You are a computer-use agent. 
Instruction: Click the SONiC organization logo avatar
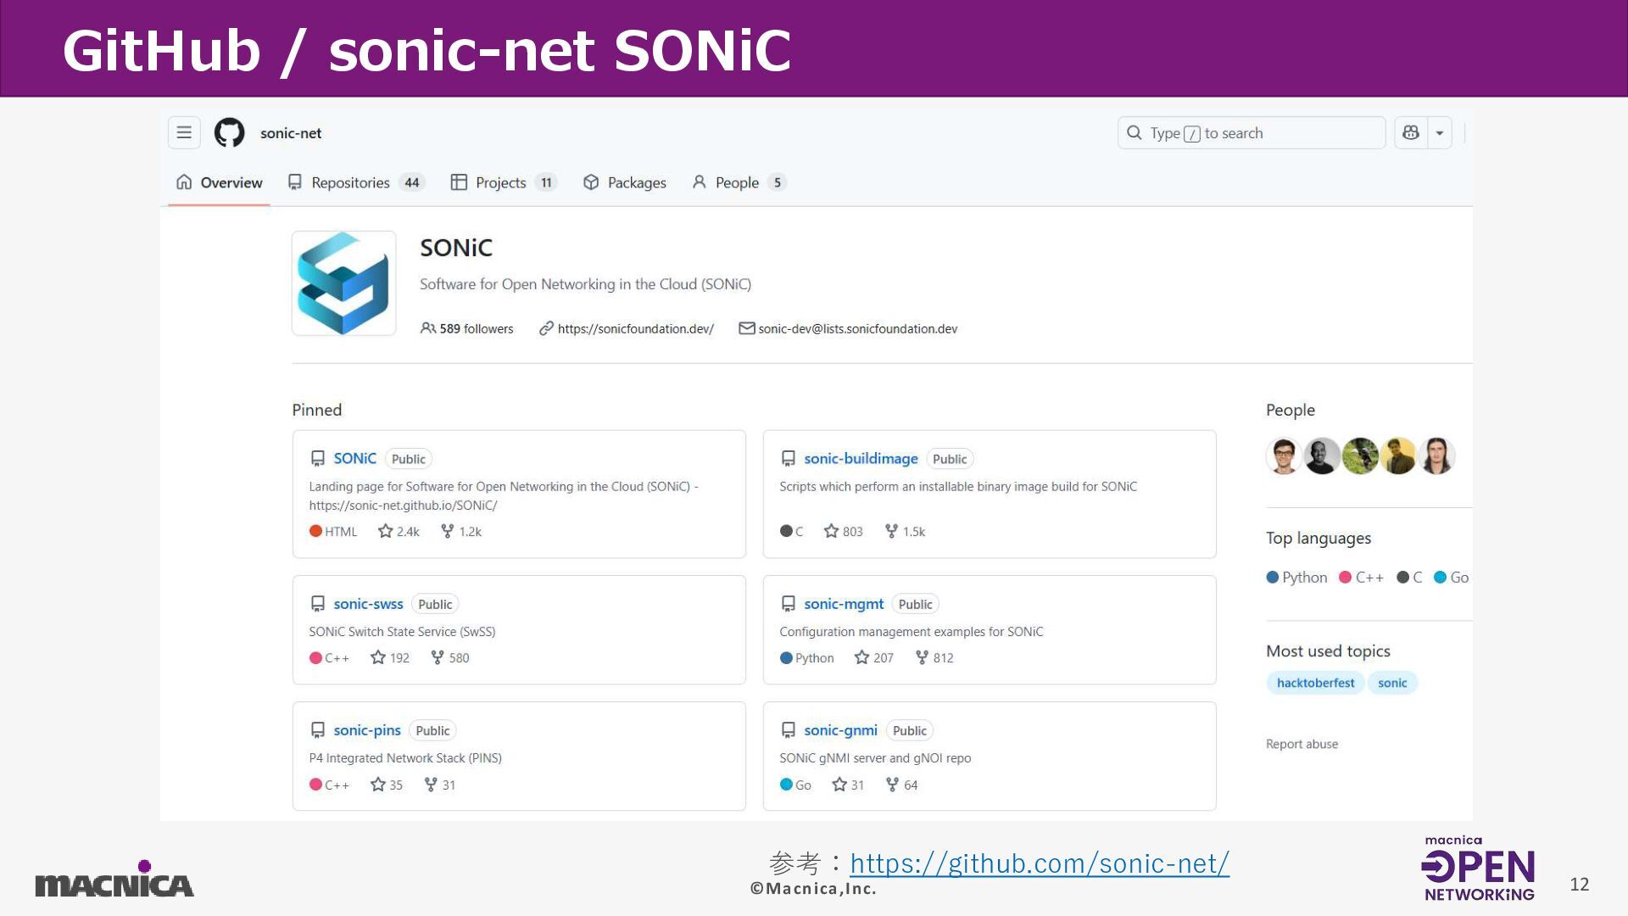point(343,283)
